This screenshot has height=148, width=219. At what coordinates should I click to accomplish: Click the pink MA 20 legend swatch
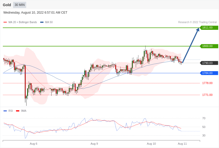coord(5,22)
